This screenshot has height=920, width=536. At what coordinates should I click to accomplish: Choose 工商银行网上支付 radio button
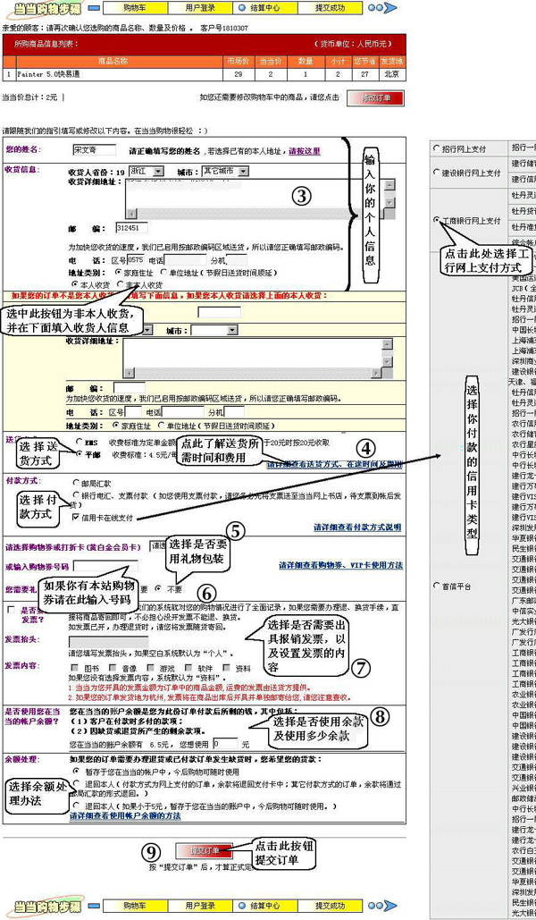[436, 219]
